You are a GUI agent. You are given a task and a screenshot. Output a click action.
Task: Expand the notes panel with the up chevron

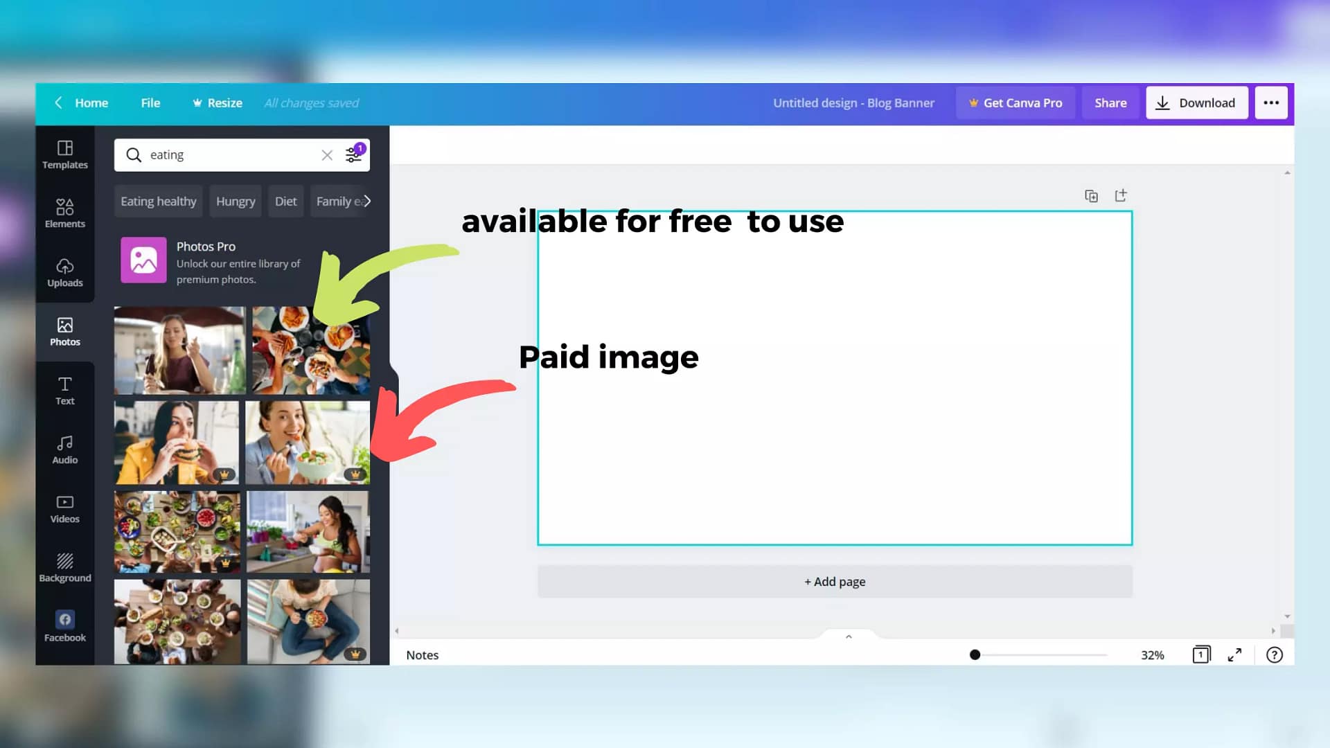[849, 636]
